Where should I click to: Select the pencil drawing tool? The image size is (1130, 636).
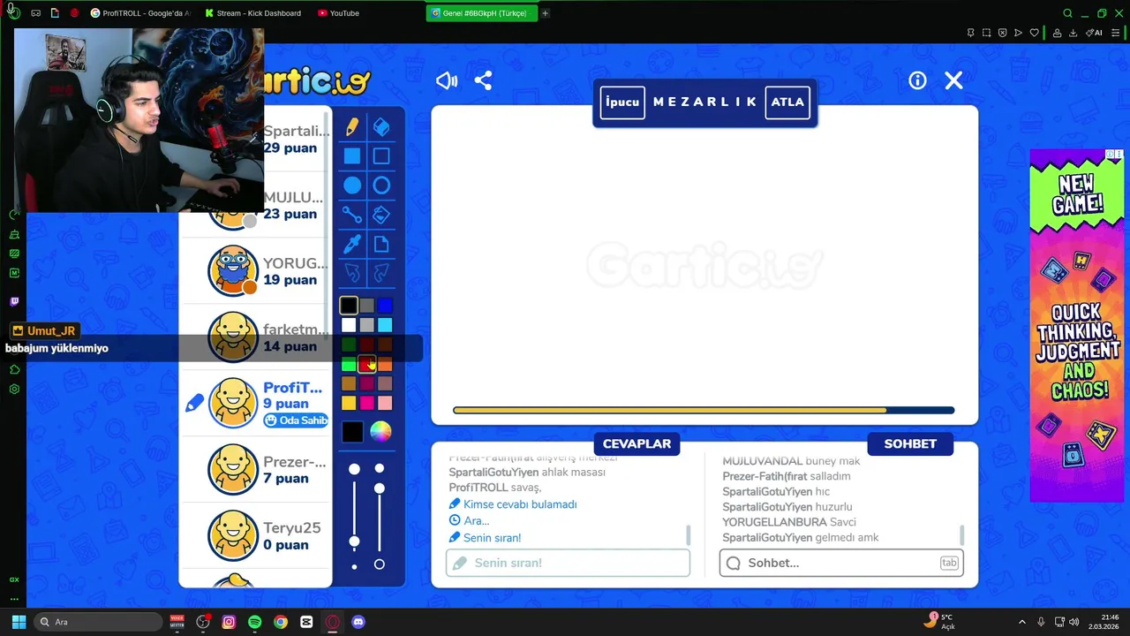[352, 127]
